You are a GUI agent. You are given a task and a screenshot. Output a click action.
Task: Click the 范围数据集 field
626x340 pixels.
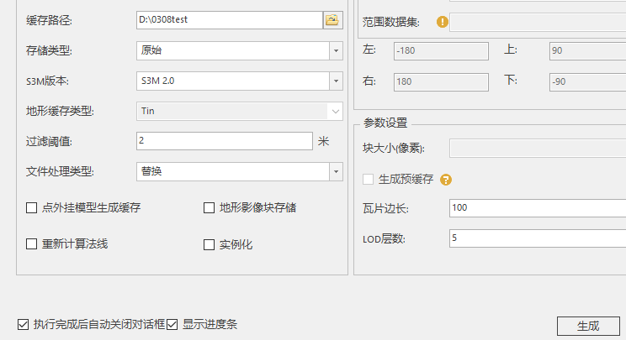point(538,23)
